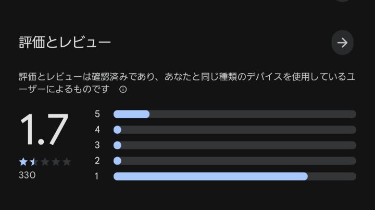Open all reviews with the arrow button
Screen dimensions: 375x210
[342, 43]
